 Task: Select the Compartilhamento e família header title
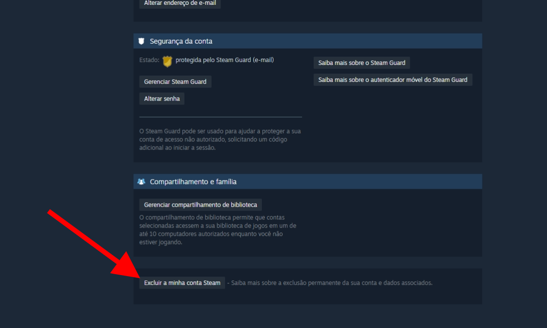(x=193, y=182)
